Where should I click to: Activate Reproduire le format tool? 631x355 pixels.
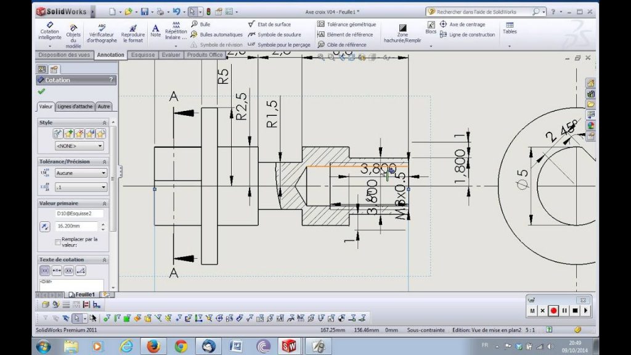tap(133, 33)
